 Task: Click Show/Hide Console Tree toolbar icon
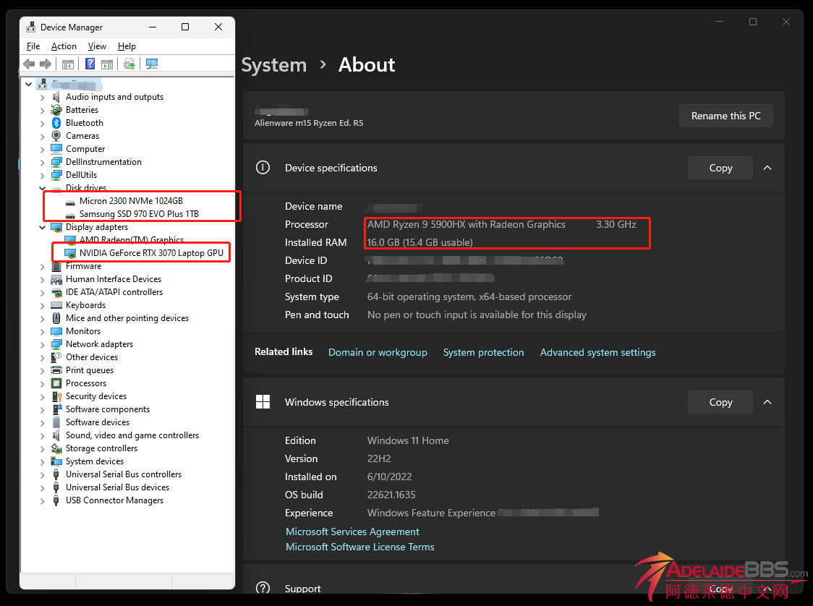(68, 64)
